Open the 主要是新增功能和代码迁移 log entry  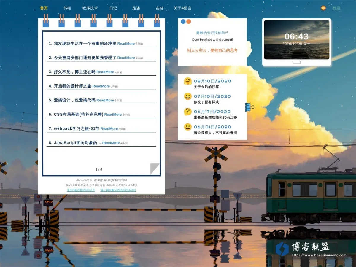pyautogui.click(x=215, y=117)
